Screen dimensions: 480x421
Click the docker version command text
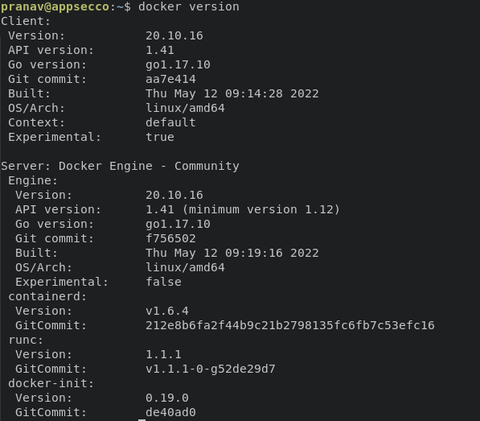pos(189,6)
